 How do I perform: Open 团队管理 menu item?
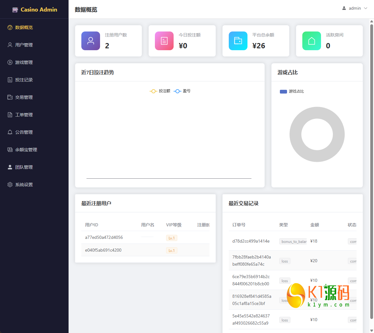click(34, 167)
